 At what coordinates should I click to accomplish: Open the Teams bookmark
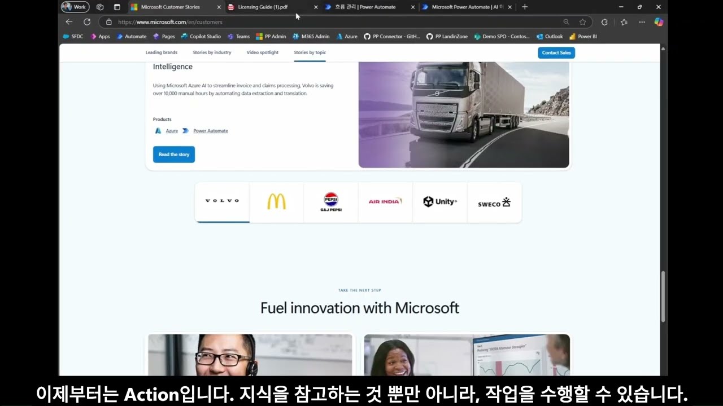click(x=238, y=37)
